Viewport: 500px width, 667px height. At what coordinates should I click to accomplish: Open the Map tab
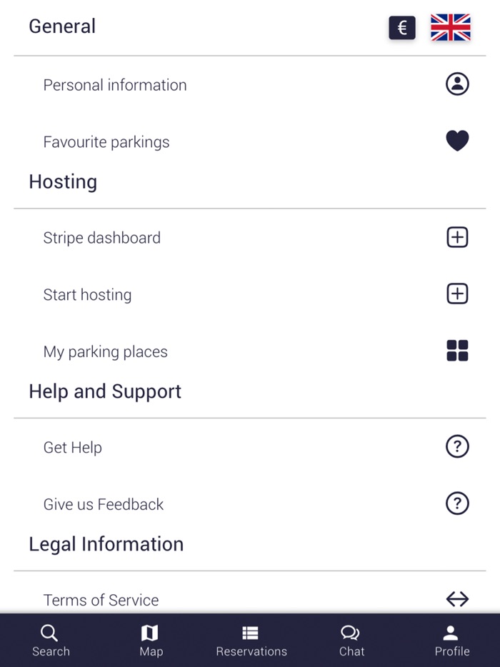[151, 641]
